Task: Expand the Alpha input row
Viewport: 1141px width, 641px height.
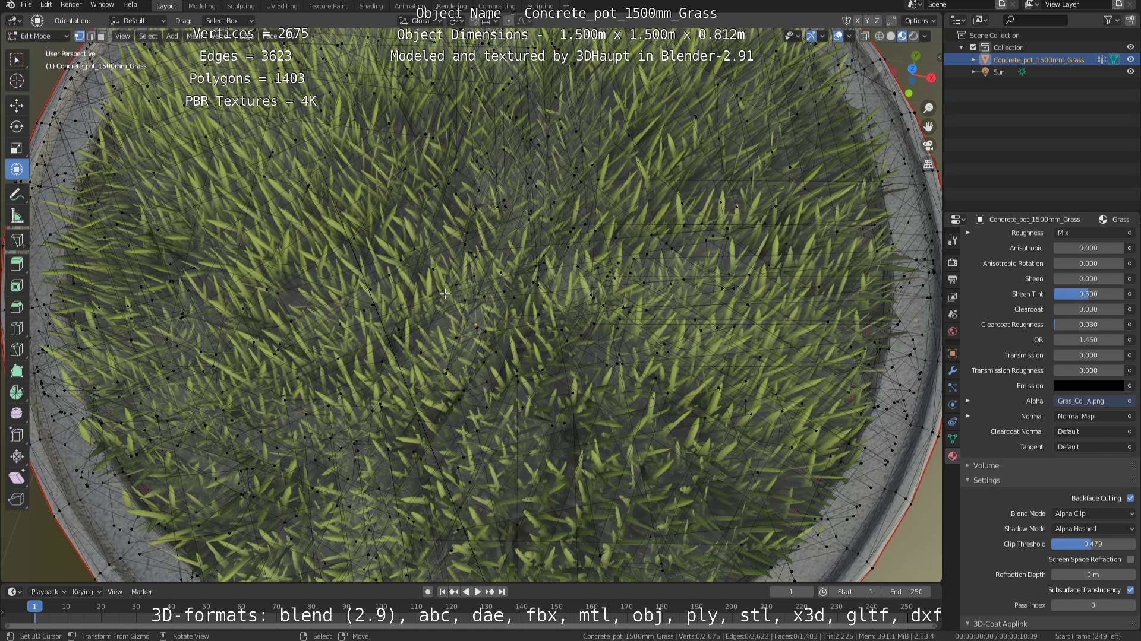Action: [968, 401]
